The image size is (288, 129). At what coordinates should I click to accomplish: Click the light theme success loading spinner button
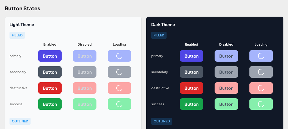119,104
